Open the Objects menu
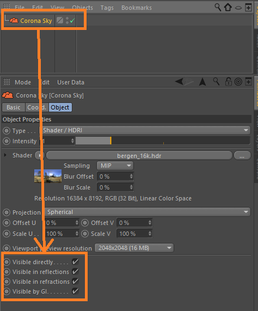This screenshot has height=311, width=258. point(82,8)
